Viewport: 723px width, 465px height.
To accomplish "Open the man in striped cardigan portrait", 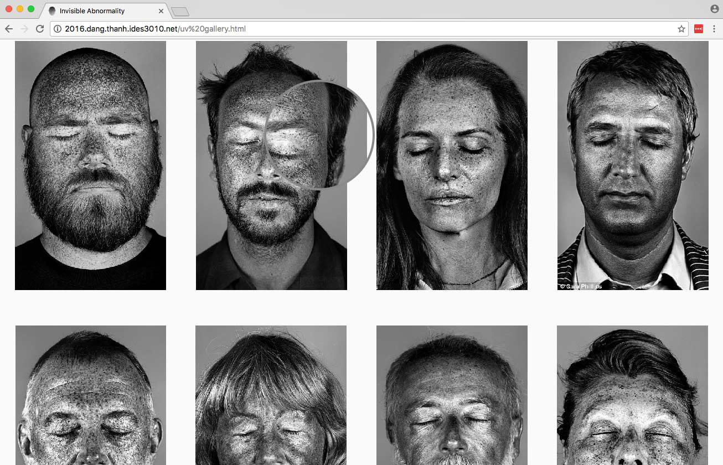I will click(633, 166).
